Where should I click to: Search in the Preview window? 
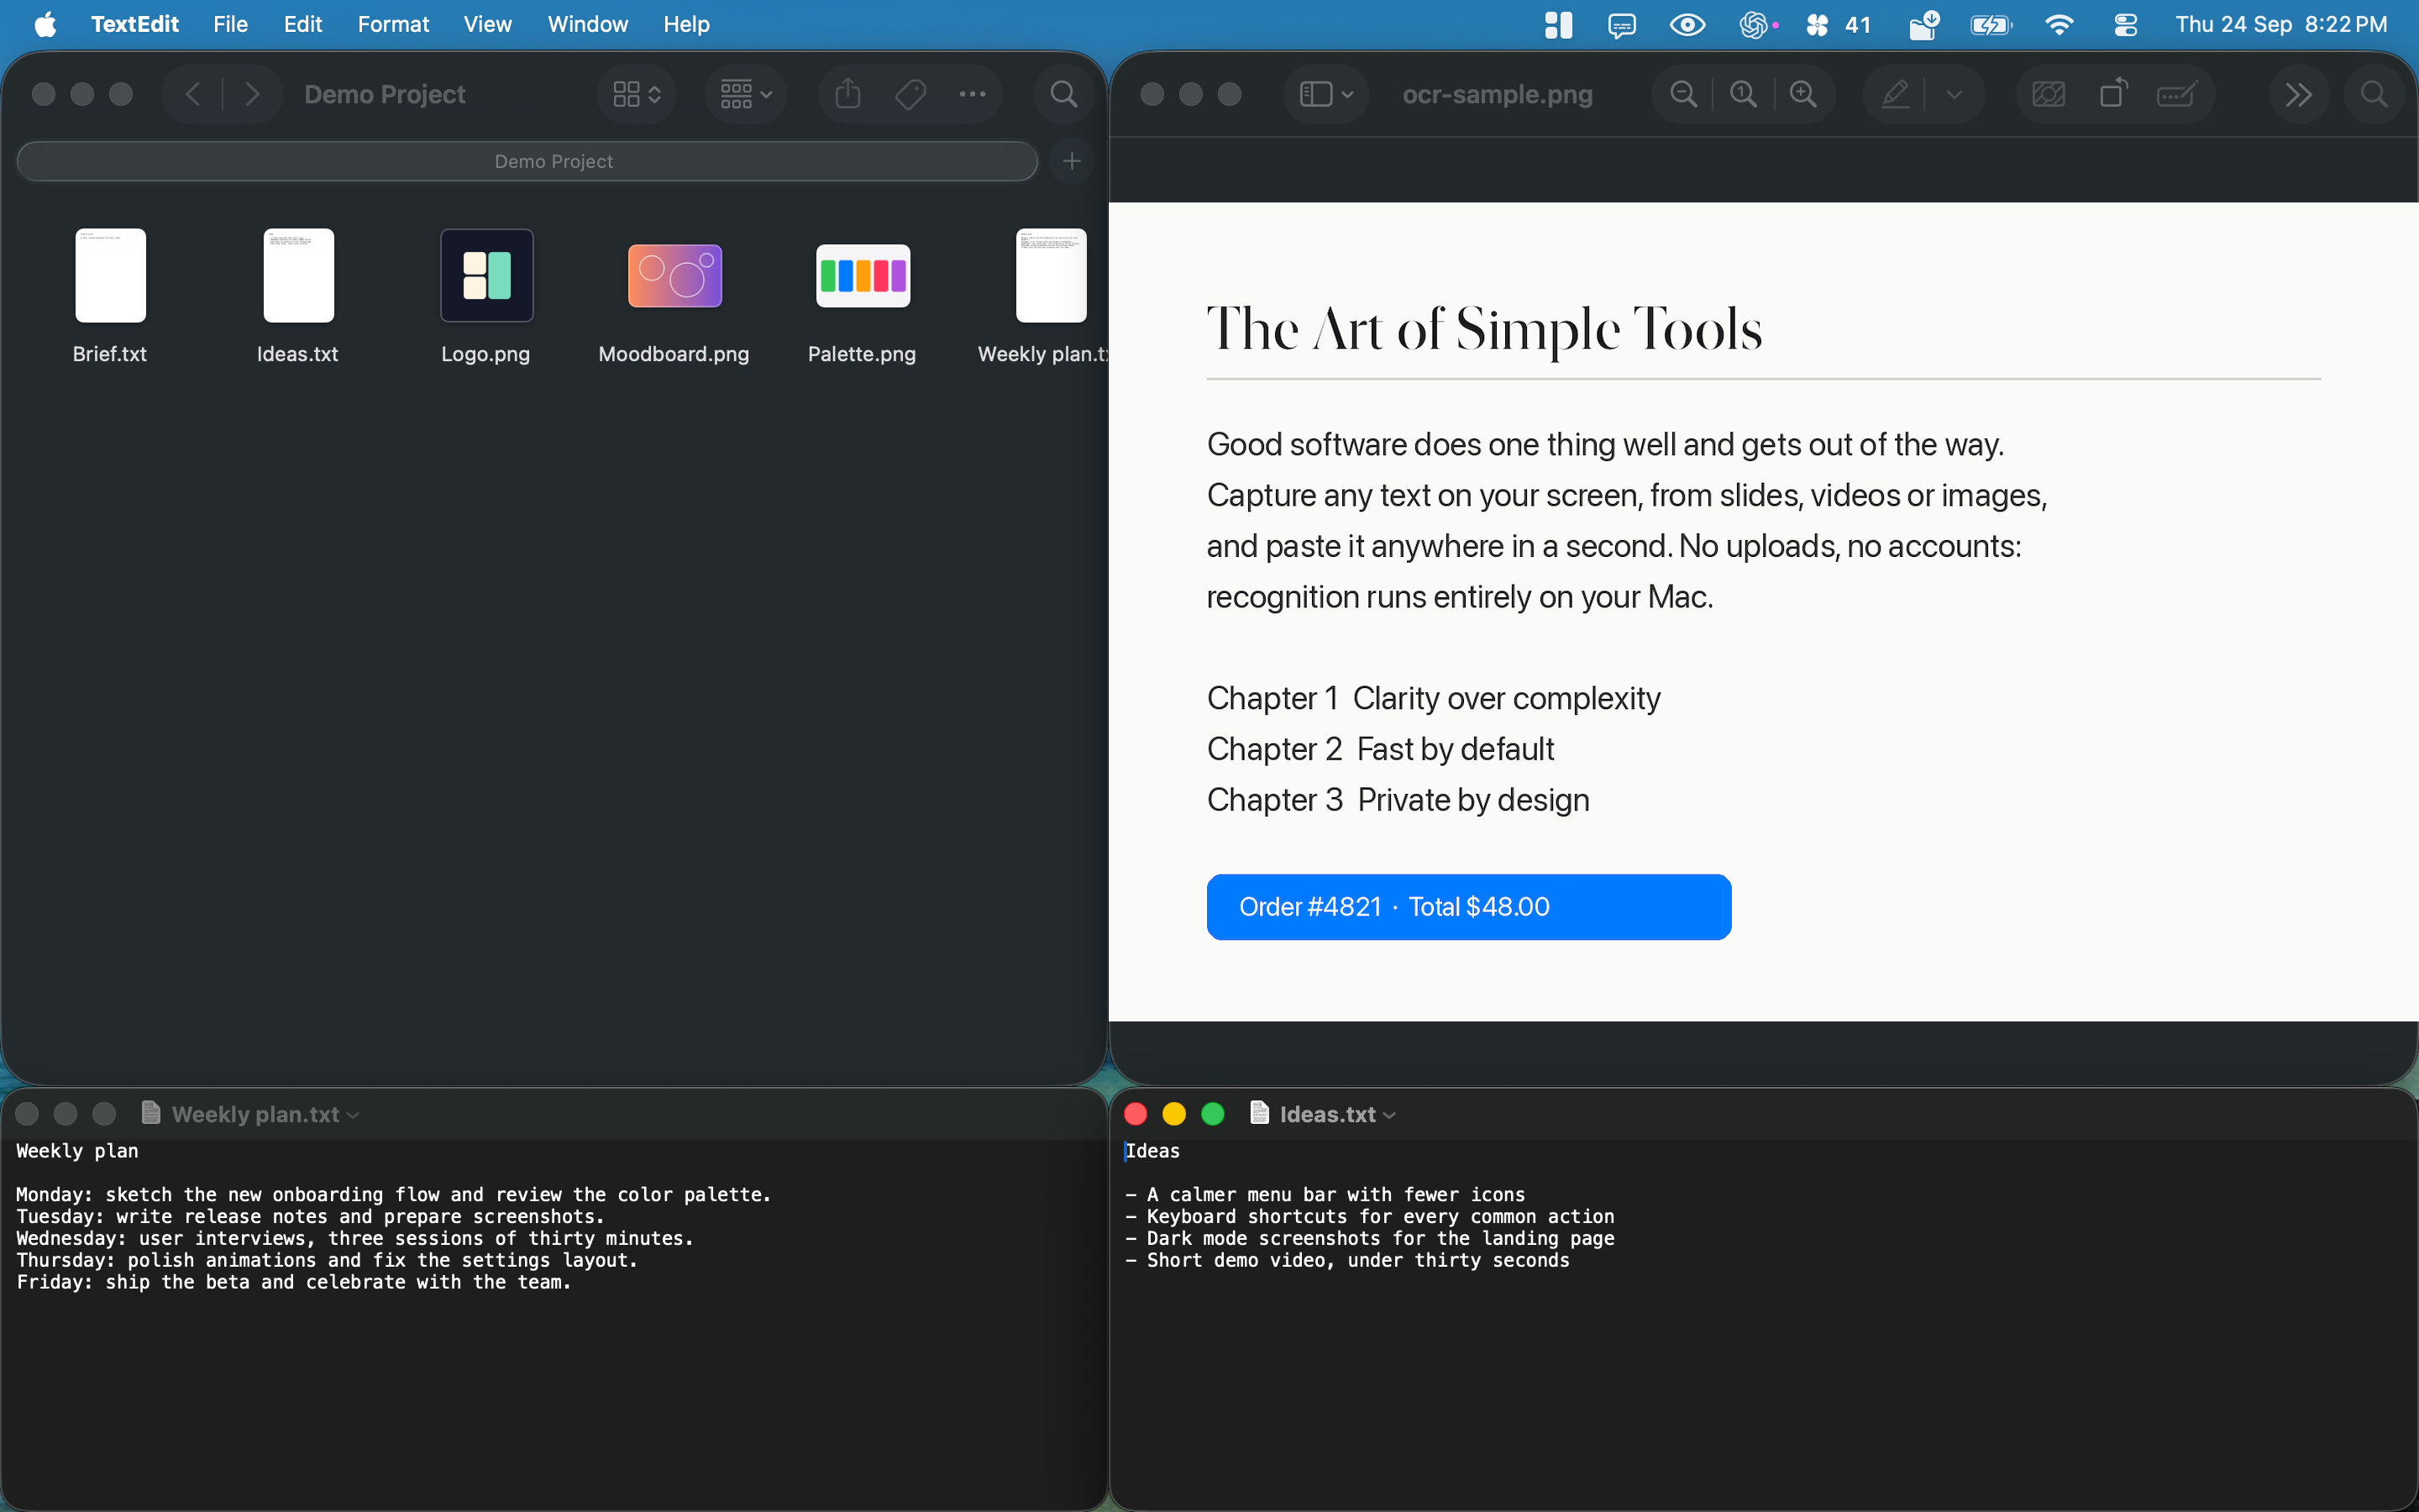point(2374,94)
